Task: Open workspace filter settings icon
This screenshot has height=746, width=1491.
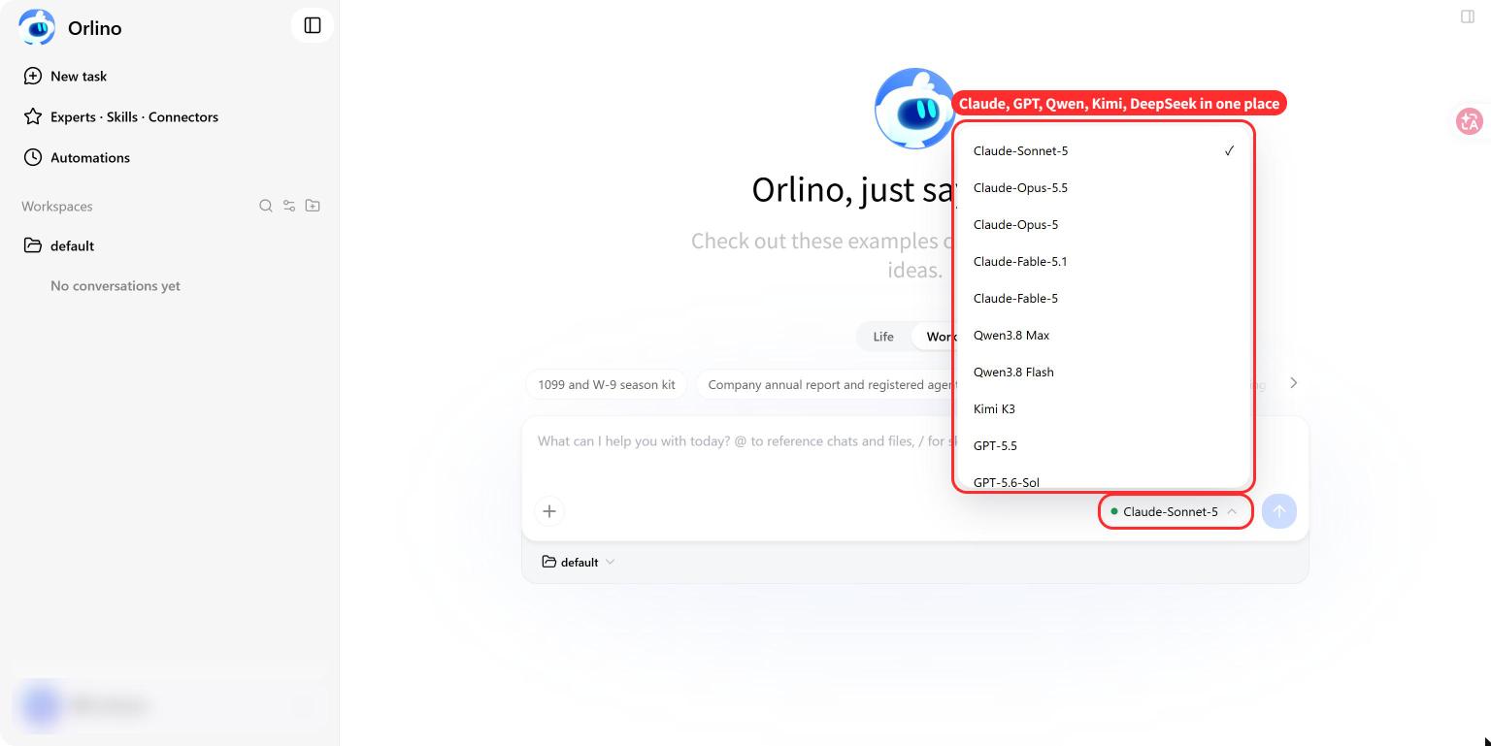Action: point(289,206)
